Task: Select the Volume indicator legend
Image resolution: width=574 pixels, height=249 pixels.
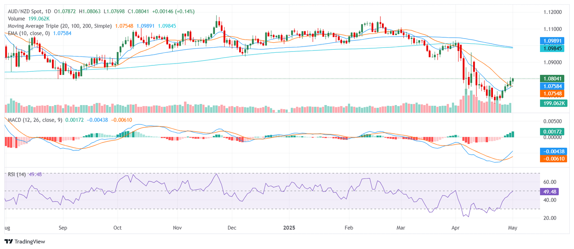Action: point(16,19)
